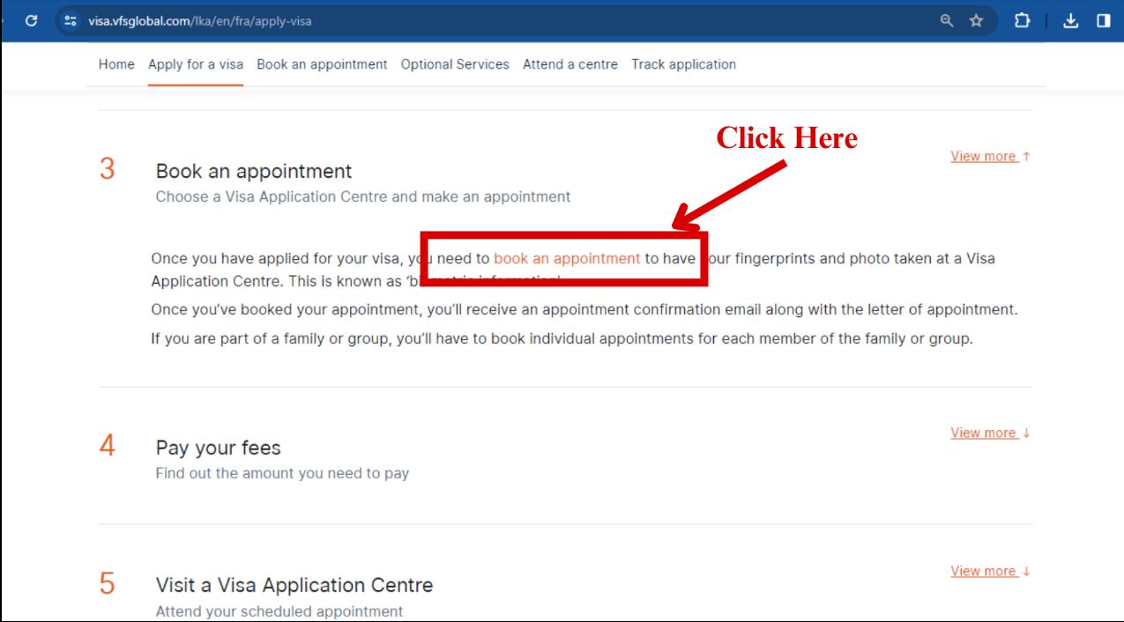Expand Visit a Visa Application Centre View more
The image size is (1124, 622).
990,571
